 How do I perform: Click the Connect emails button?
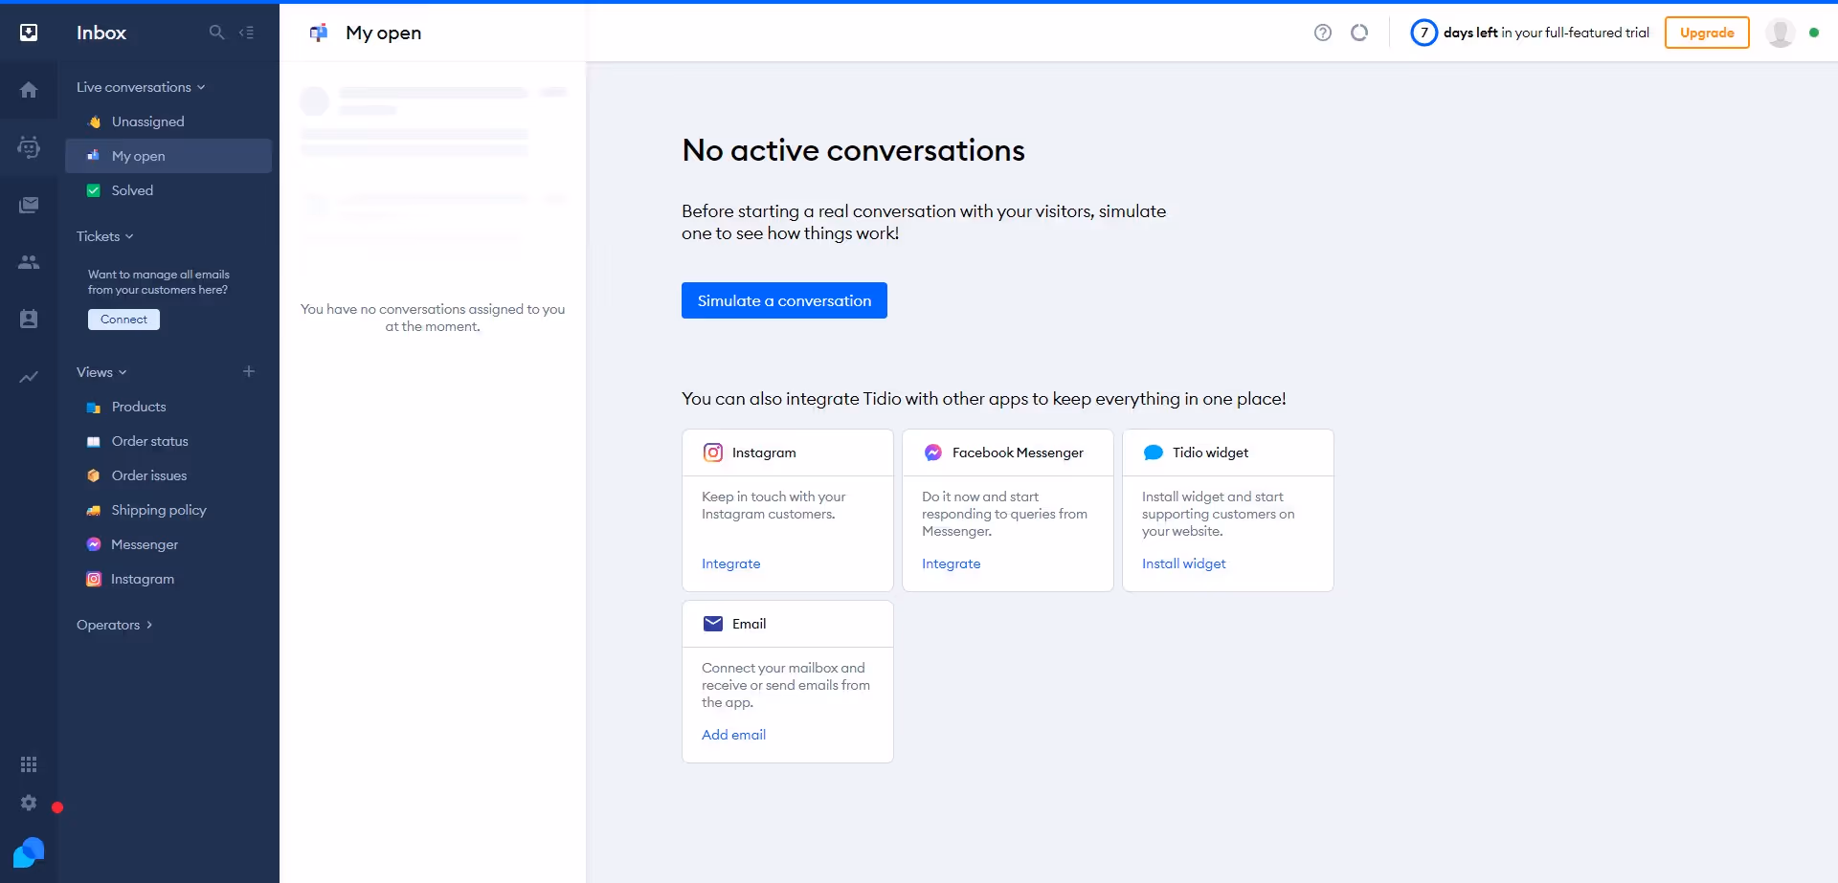click(x=123, y=320)
